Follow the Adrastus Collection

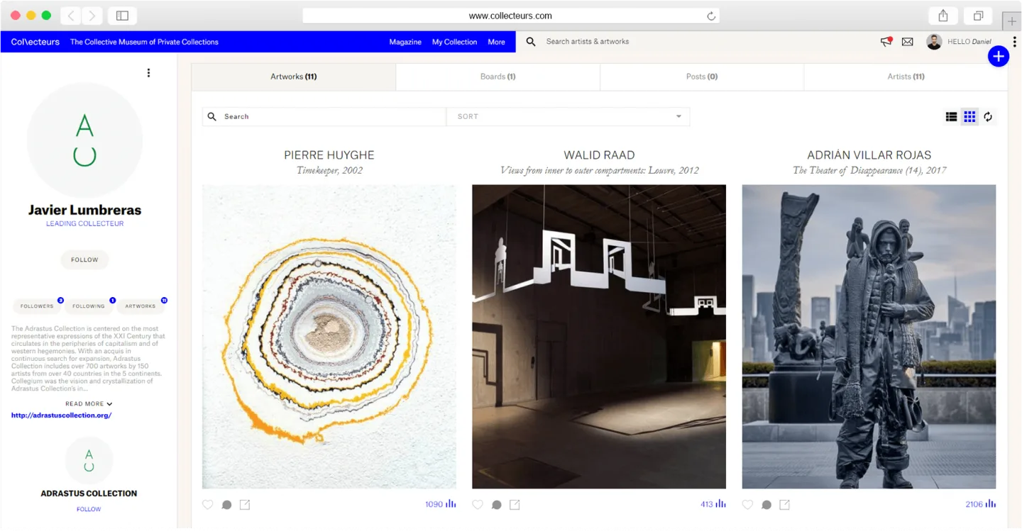tap(89, 509)
